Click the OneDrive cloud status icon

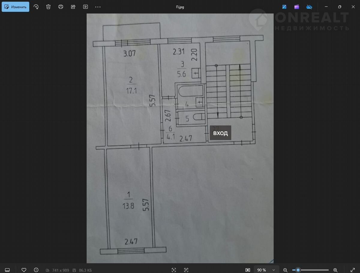[x=309, y=7]
